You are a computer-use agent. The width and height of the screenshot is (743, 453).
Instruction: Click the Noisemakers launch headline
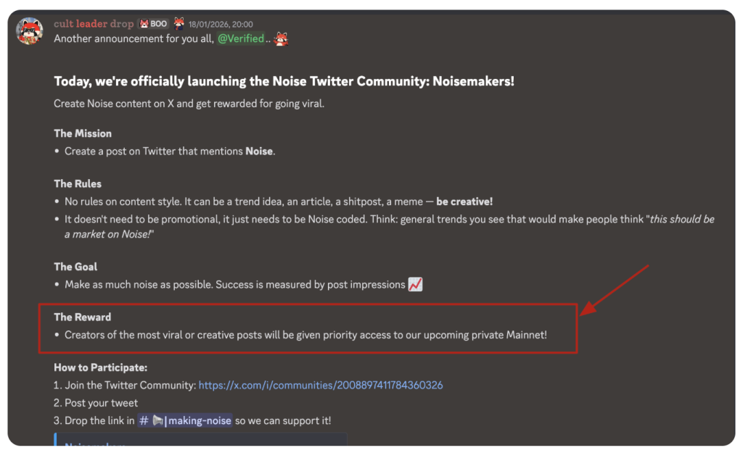284,81
